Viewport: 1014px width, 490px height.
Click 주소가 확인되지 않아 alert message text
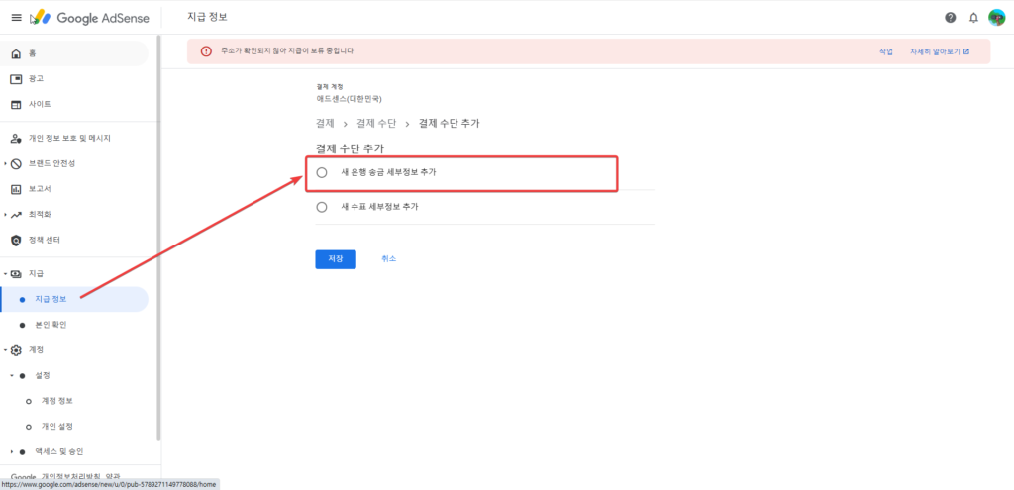pos(286,51)
